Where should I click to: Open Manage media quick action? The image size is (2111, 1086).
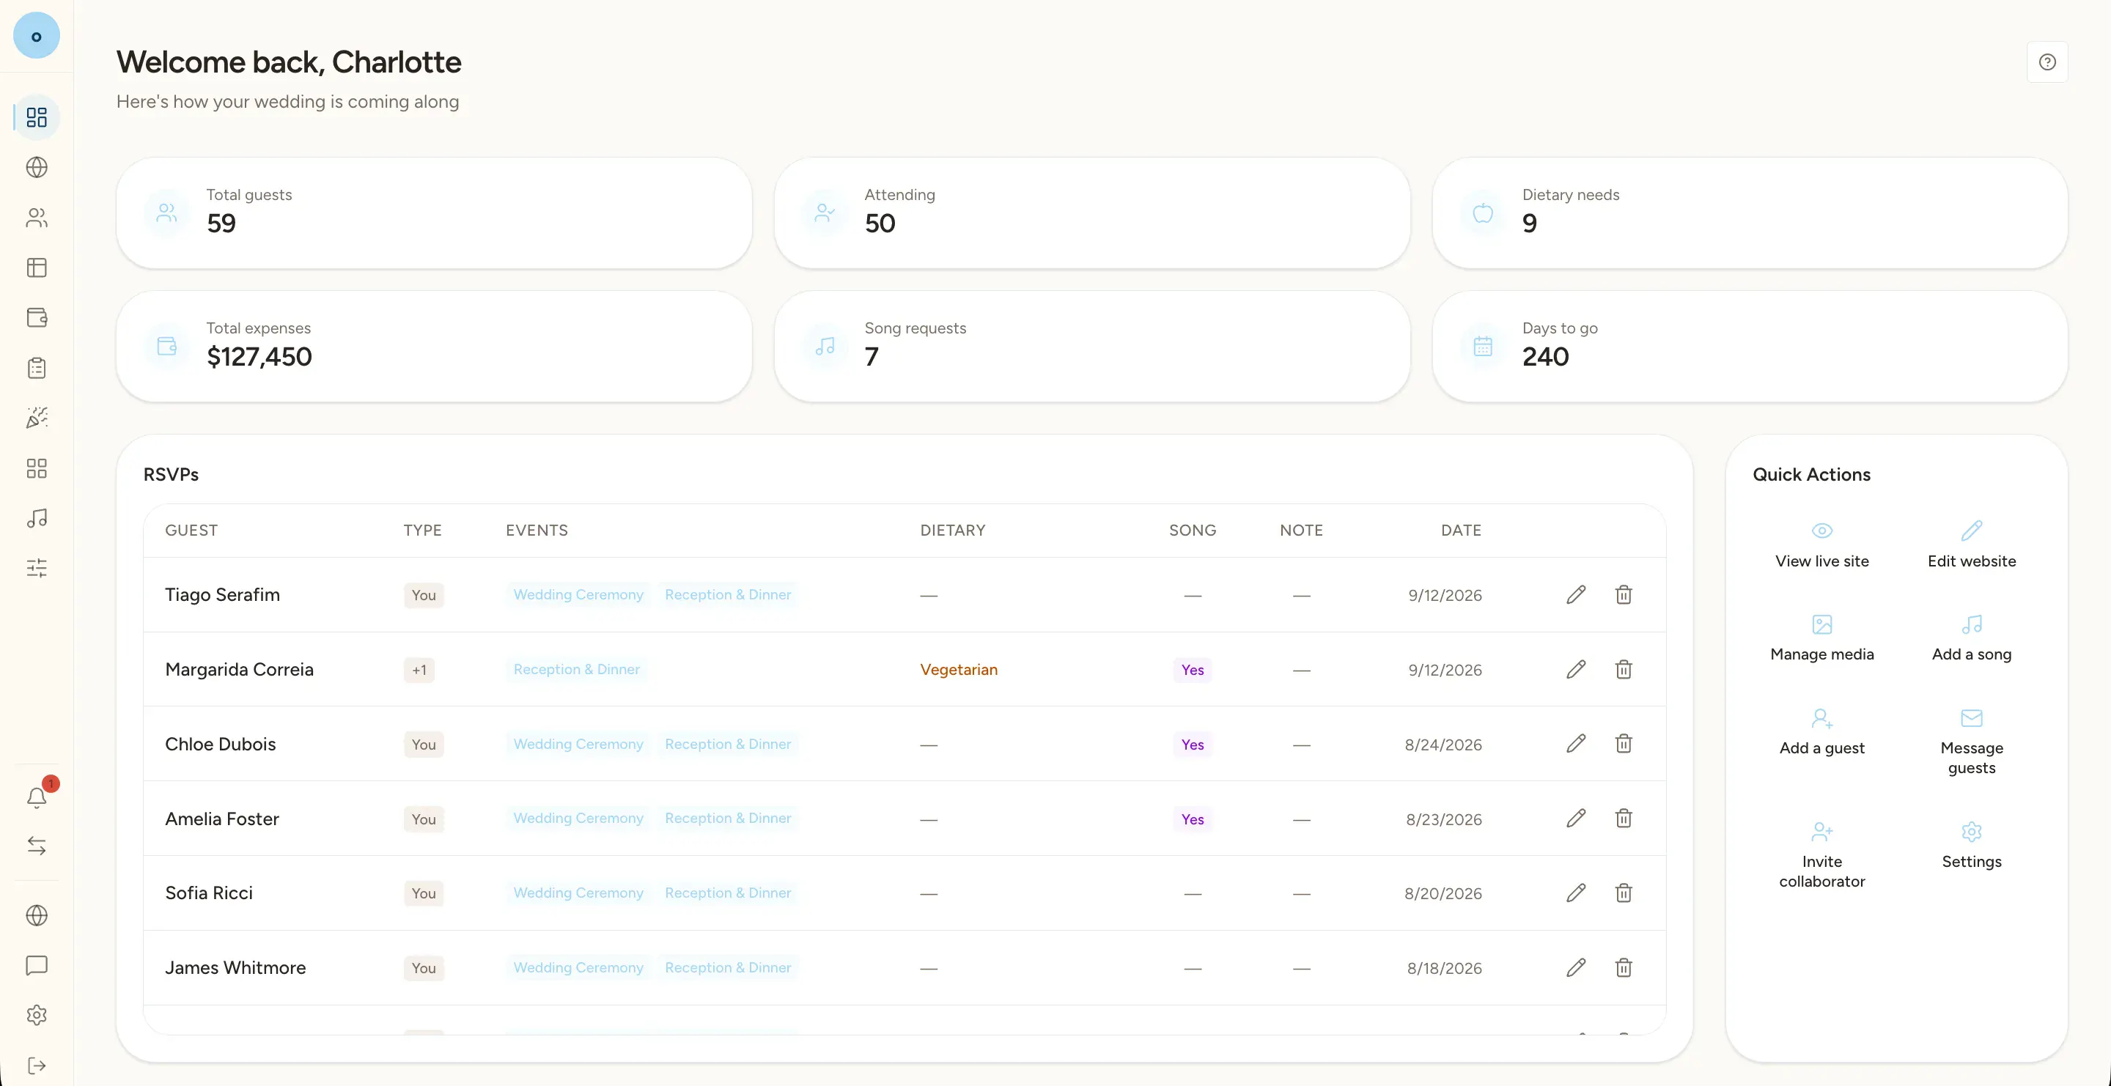(1821, 638)
